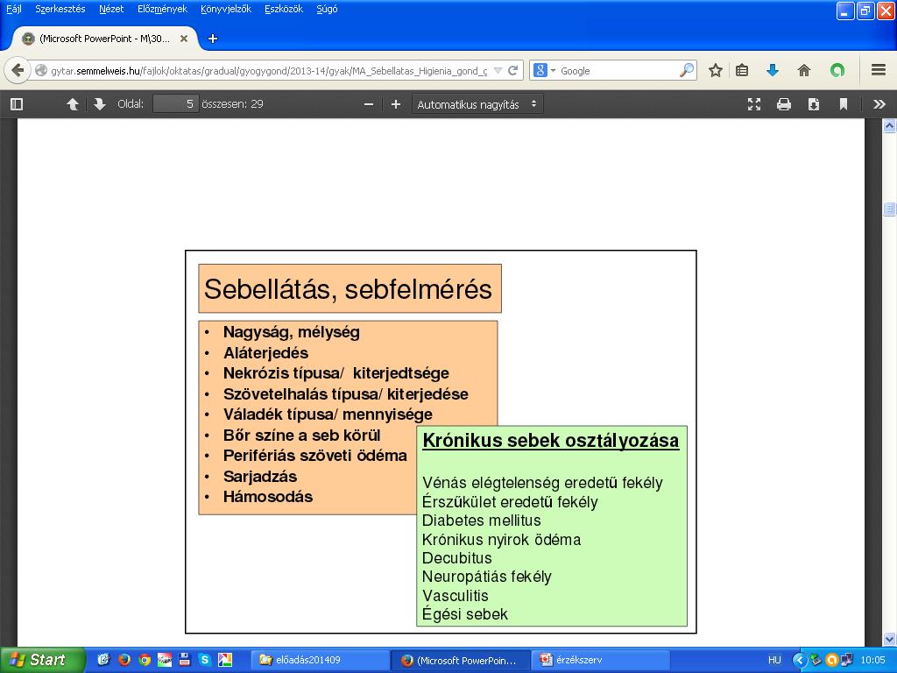The width and height of the screenshot is (897, 673).
Task: Launch Skype from the quick launch bar
Action: 204,660
